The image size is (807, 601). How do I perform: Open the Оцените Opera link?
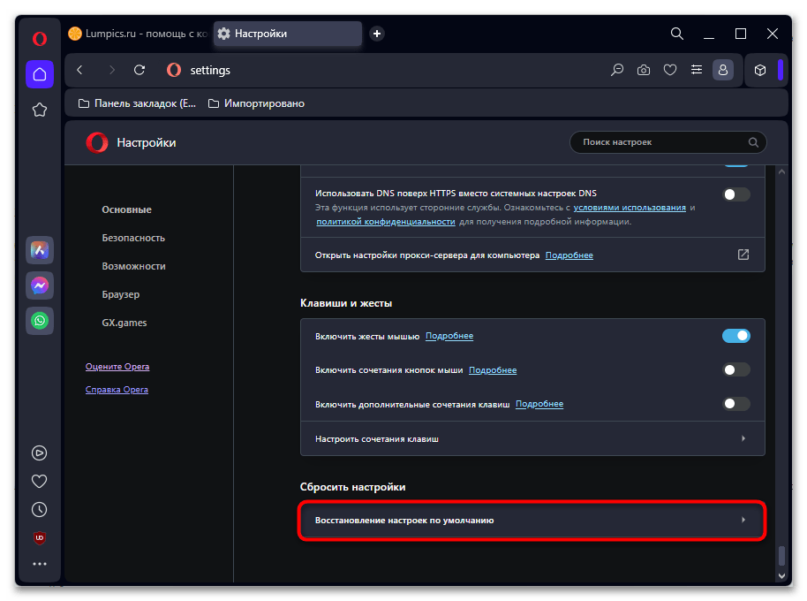point(117,367)
